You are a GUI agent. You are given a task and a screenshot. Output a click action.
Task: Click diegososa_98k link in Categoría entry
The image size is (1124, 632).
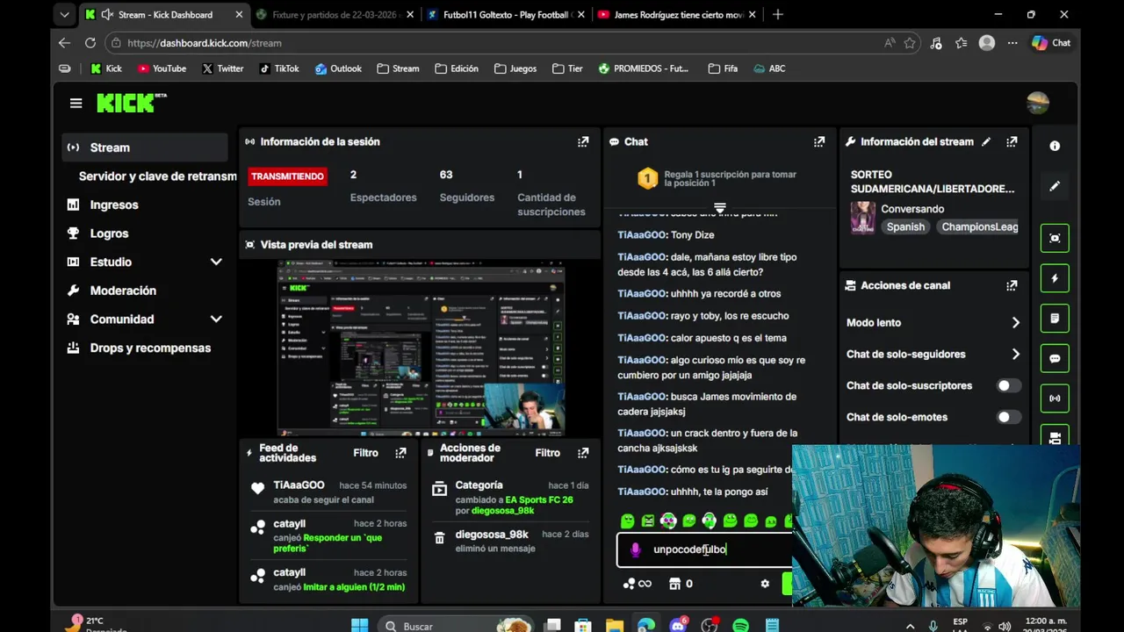coord(502,511)
